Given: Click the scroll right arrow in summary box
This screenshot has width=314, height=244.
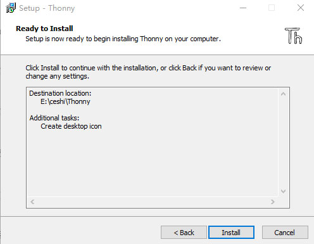Looking at the screenshot, I should point(273,202).
